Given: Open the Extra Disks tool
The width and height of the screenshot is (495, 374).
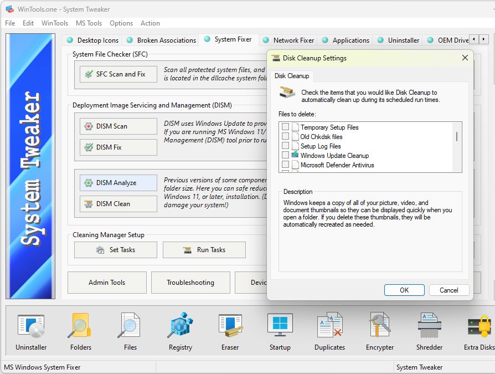Looking at the screenshot, I should click(x=479, y=332).
